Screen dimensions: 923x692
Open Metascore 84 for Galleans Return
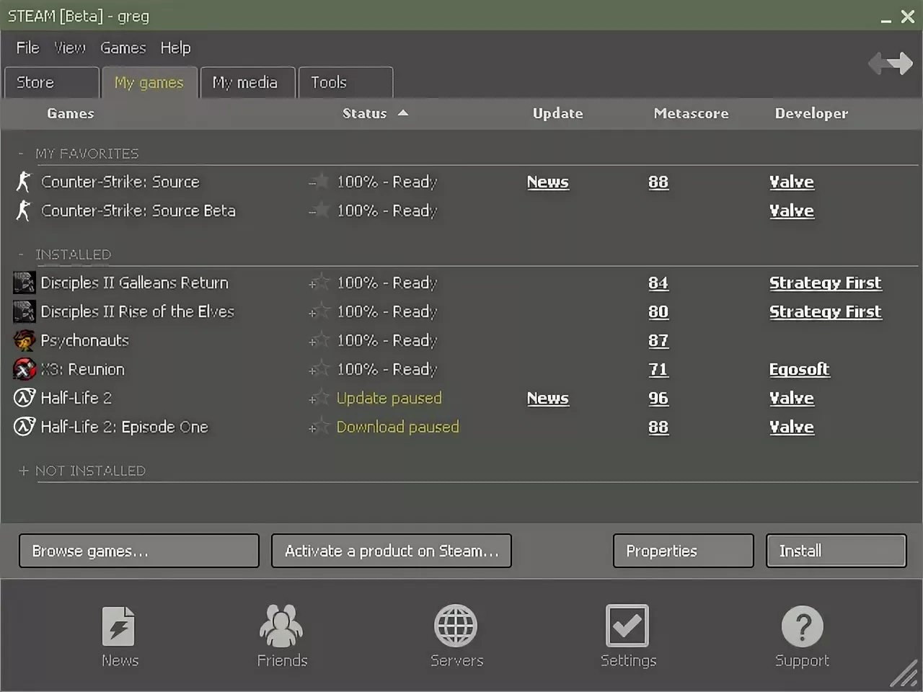(x=658, y=283)
